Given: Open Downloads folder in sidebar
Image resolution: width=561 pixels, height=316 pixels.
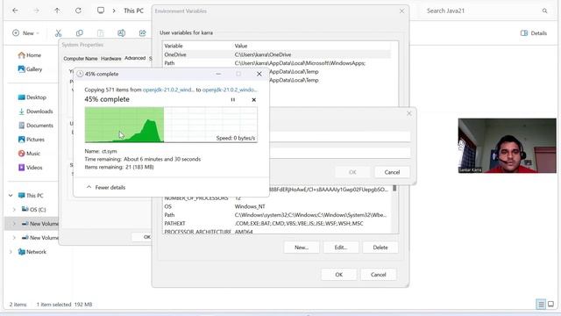Looking at the screenshot, I should tap(35, 111).
